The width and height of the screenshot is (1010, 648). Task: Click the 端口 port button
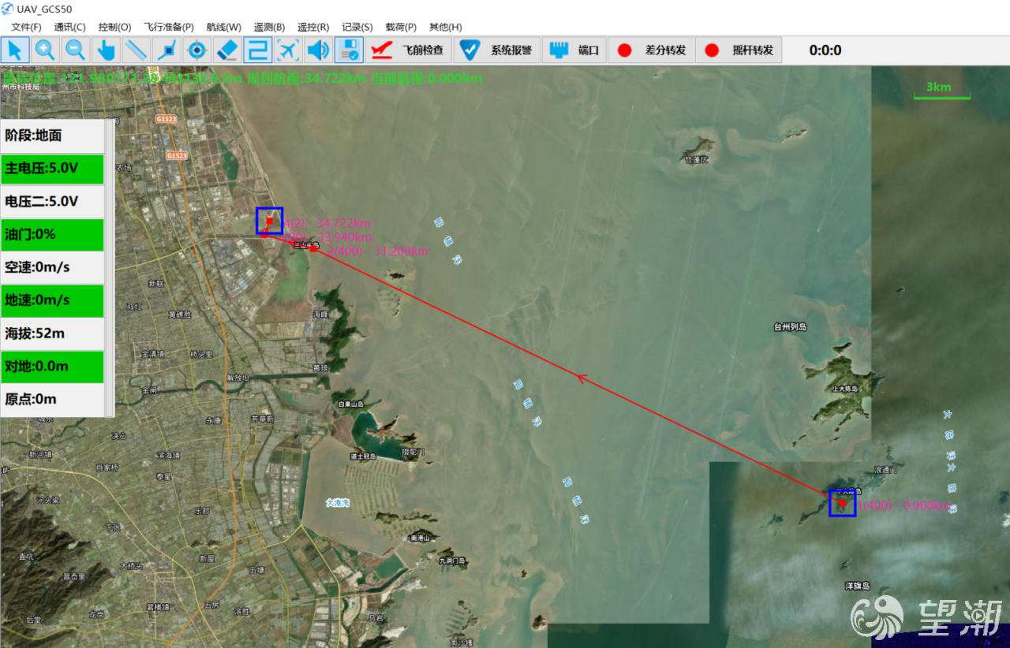point(574,50)
